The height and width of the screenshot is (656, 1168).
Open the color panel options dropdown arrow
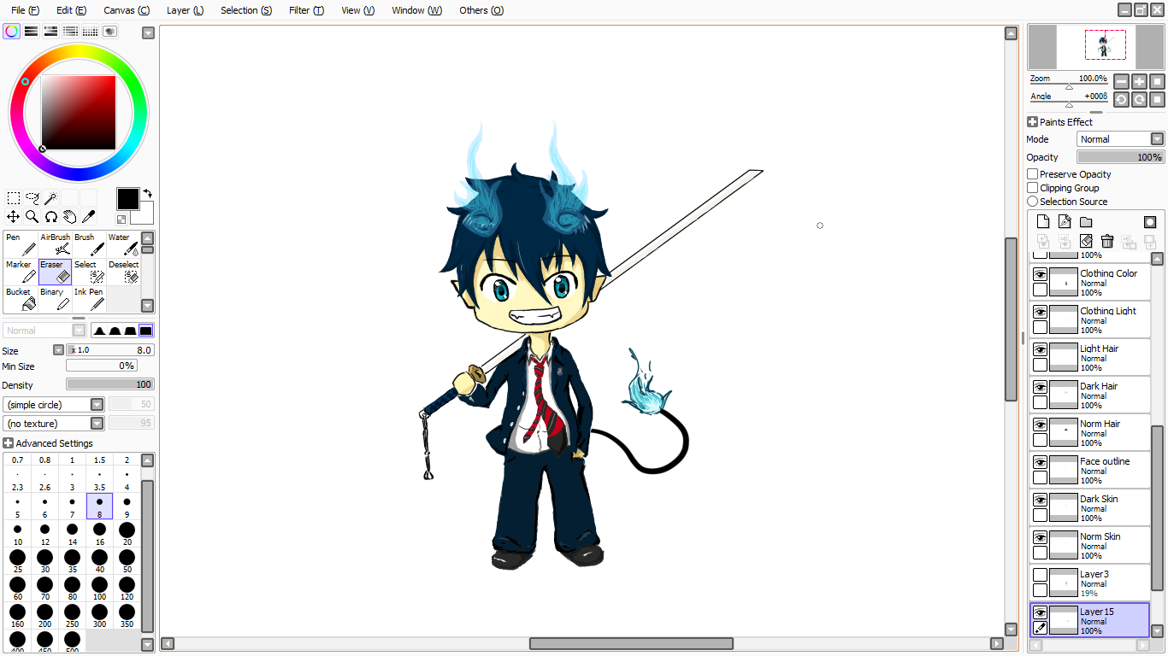coord(148,33)
